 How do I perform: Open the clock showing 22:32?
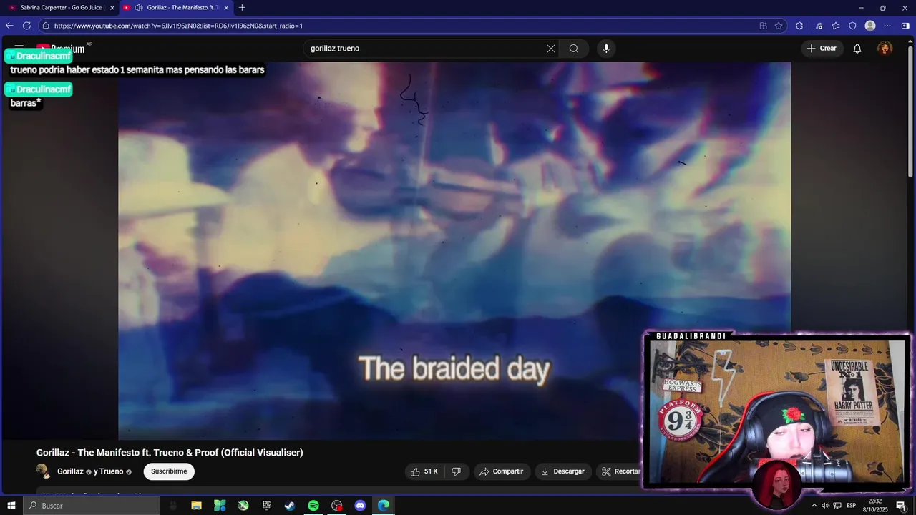874,506
